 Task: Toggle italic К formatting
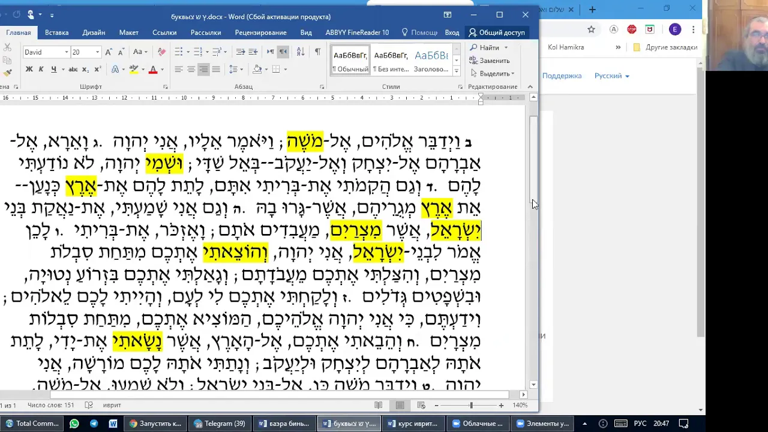click(x=41, y=70)
